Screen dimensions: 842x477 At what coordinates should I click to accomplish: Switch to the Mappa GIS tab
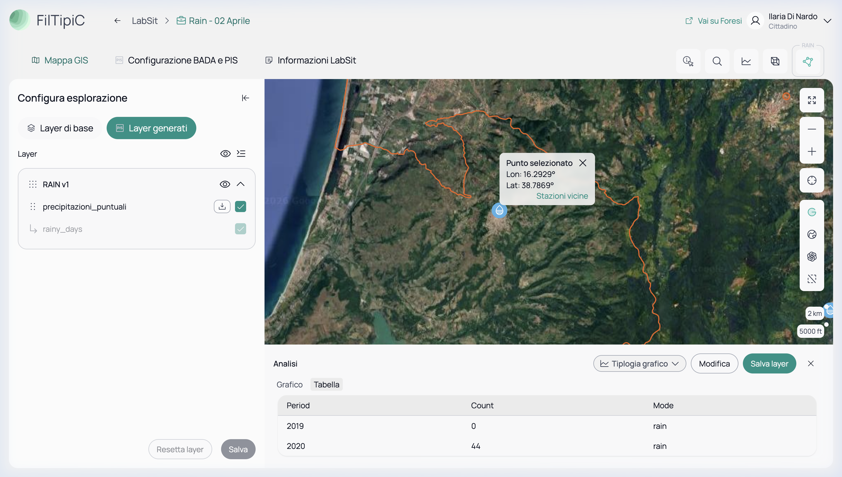pyautogui.click(x=60, y=60)
